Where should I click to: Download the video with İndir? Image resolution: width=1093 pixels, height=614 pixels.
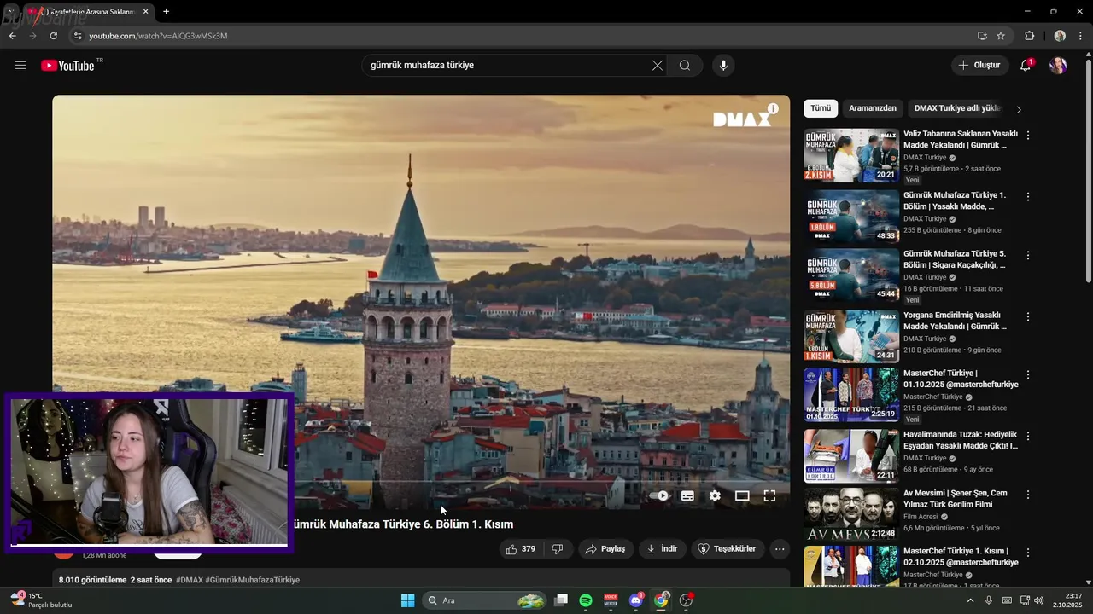[x=662, y=549]
